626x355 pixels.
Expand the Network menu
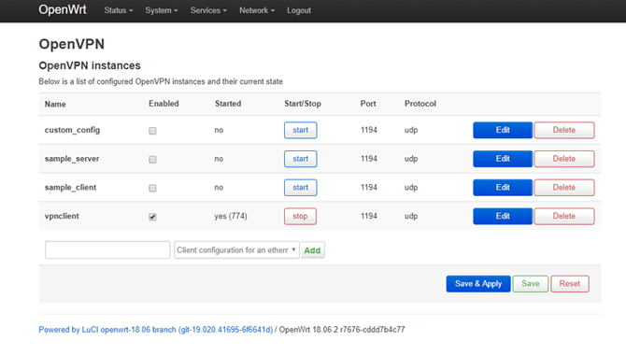[257, 10]
